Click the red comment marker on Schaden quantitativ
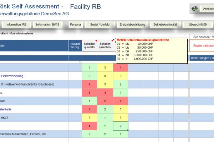 (112, 40)
